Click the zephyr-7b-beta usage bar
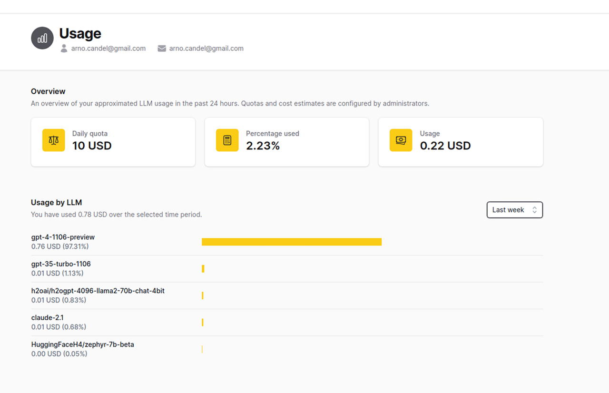The image size is (609, 393). pos(202,349)
